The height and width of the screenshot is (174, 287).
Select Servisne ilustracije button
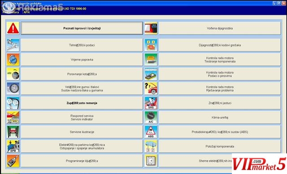click(x=82, y=132)
